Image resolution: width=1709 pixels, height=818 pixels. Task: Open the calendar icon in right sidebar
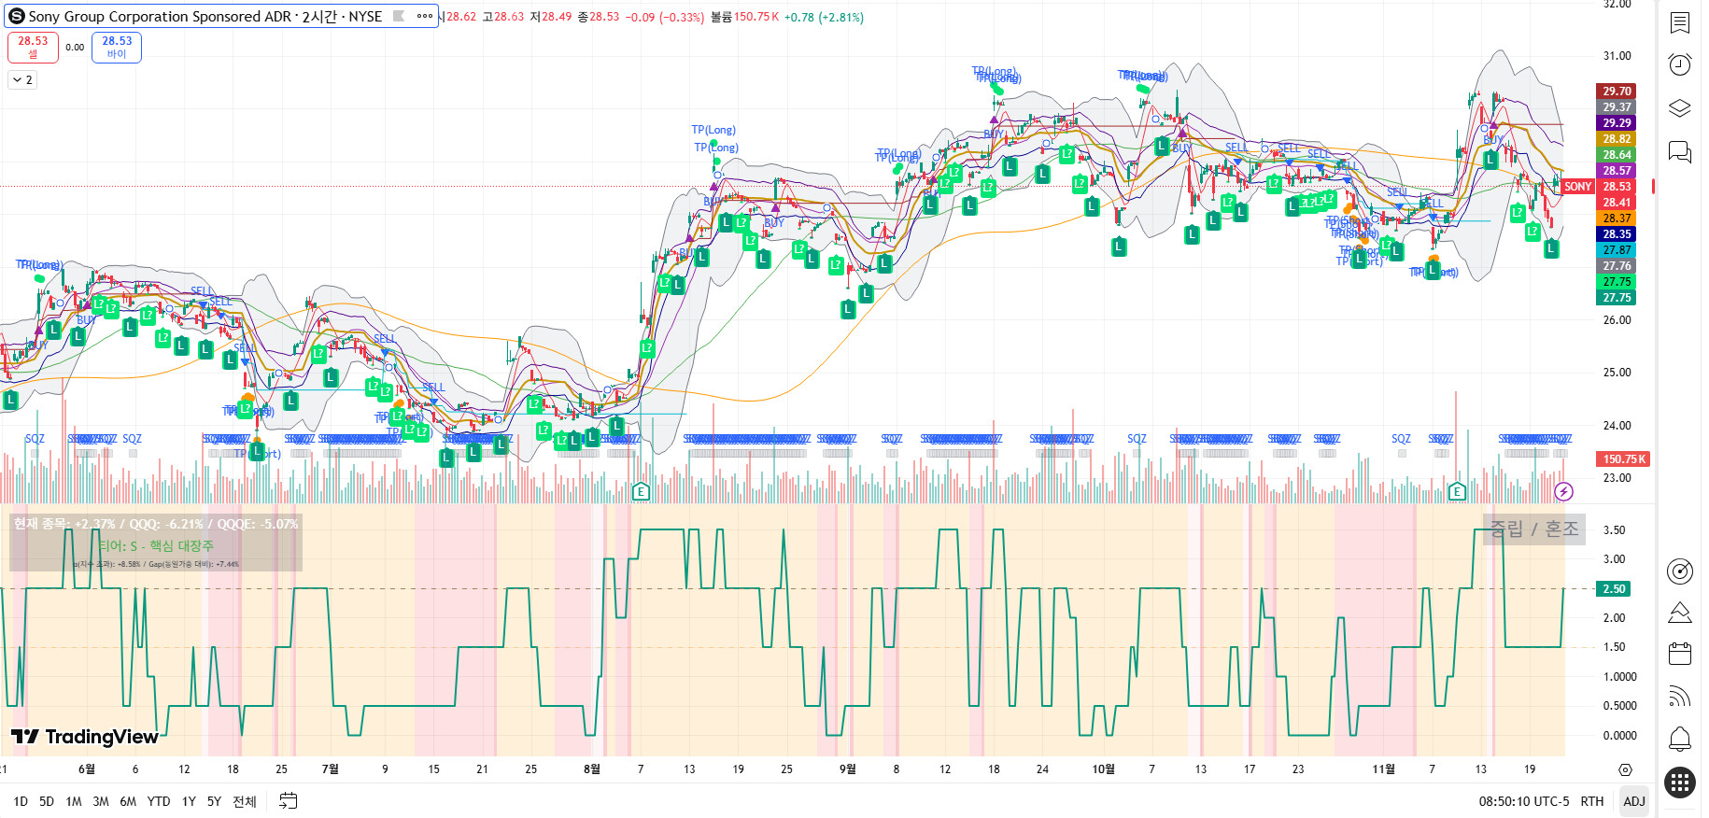click(x=1679, y=654)
